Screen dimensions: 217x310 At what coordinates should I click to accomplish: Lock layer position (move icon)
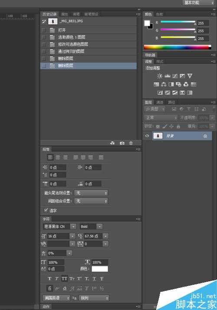pos(171,126)
